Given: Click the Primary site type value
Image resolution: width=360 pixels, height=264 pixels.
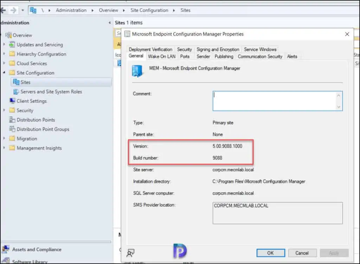Looking at the screenshot, I should 223,123.
